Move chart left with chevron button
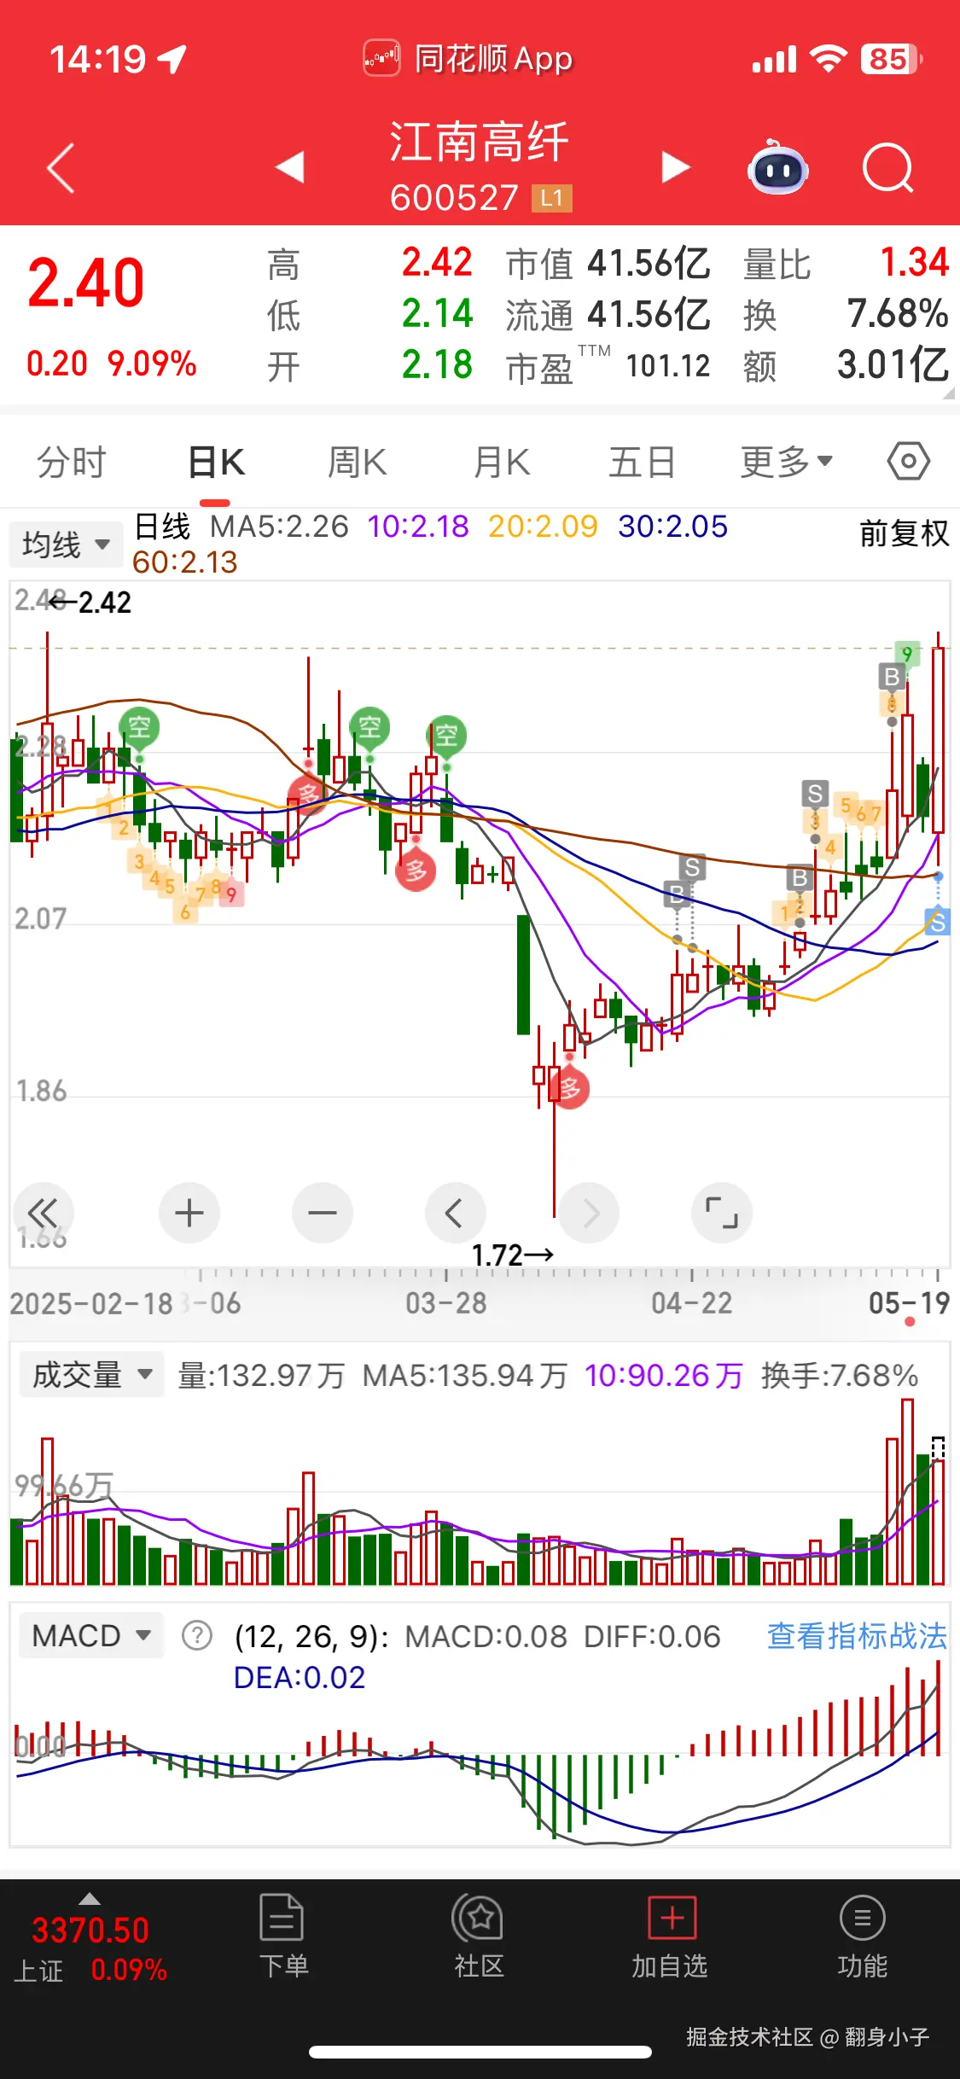 coord(456,1213)
